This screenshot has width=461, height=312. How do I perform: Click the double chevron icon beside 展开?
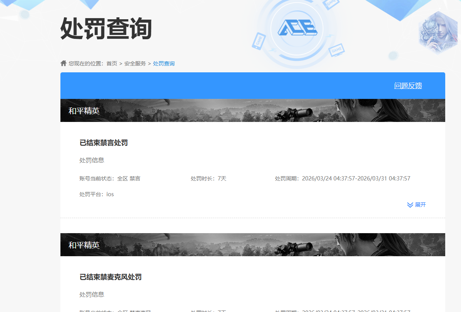[410, 205]
